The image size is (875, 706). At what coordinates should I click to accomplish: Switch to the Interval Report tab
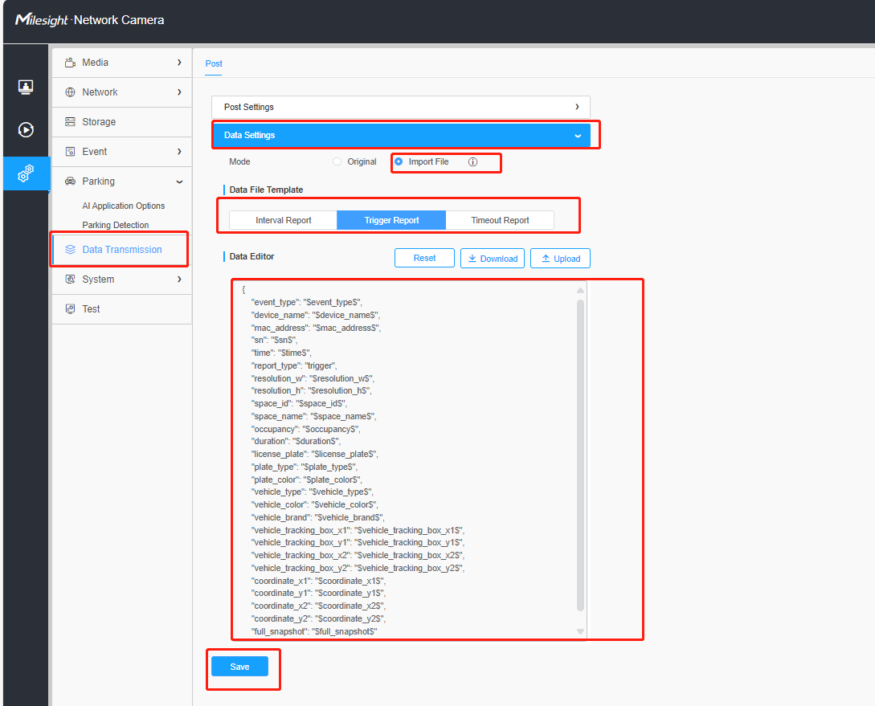click(x=283, y=220)
